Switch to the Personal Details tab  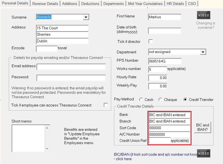pos(15,3)
